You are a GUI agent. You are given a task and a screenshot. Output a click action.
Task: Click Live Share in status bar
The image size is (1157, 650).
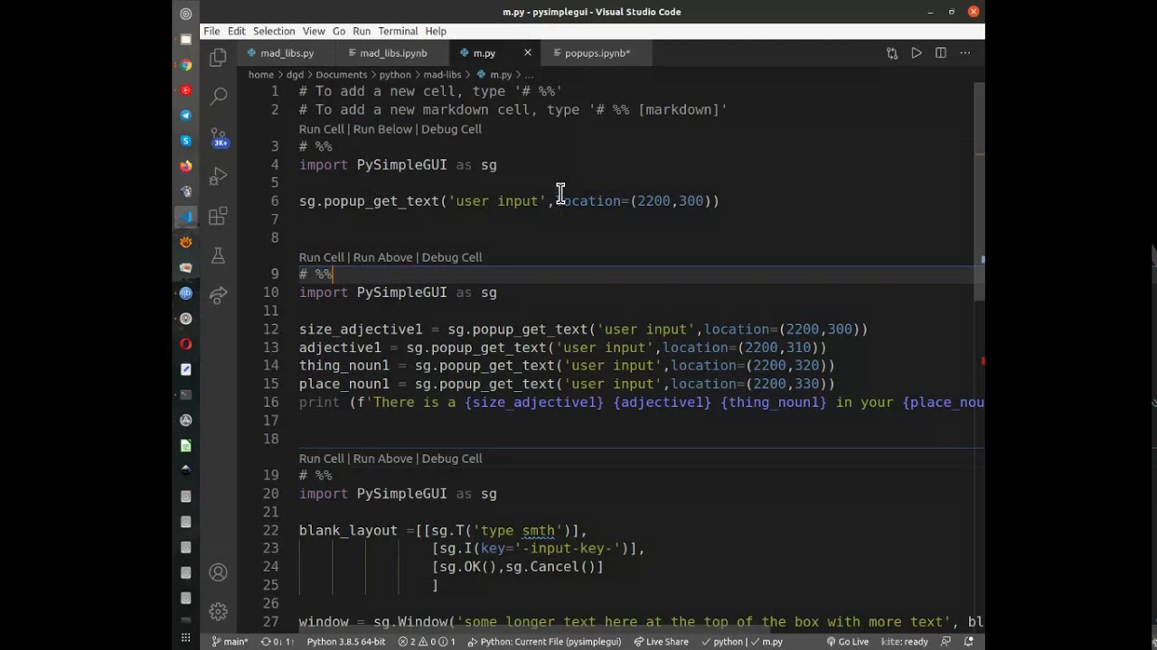661,642
